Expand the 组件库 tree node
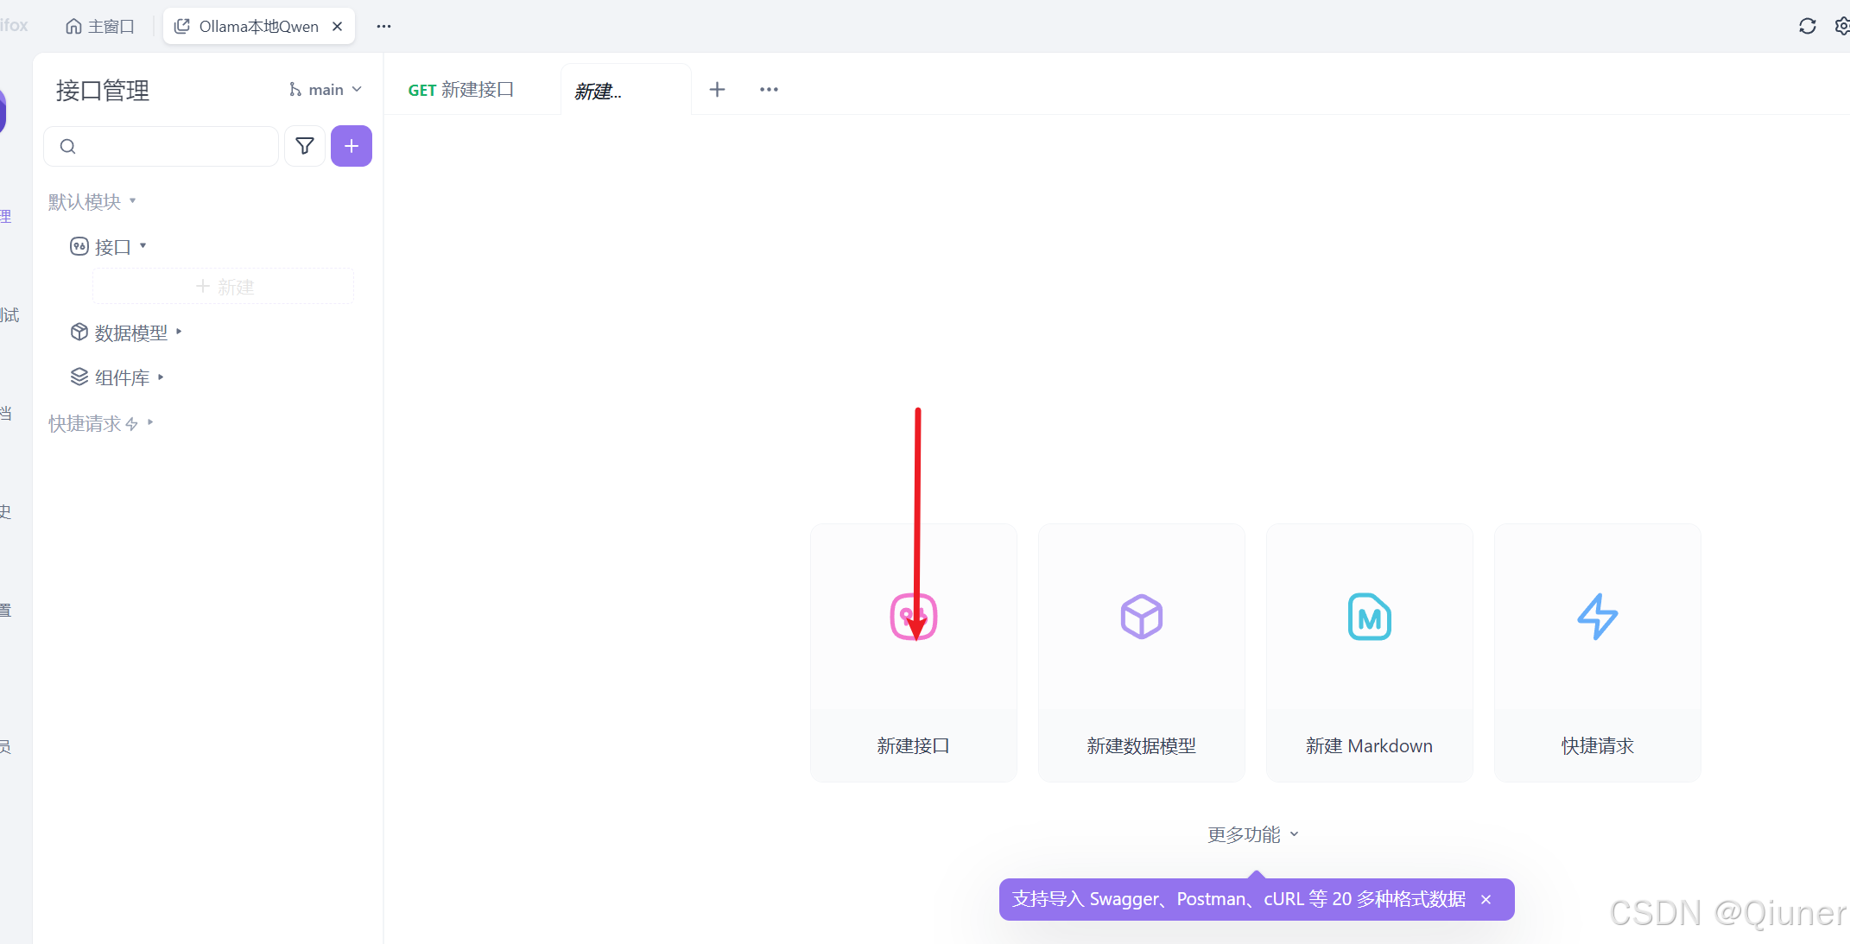1850x944 pixels. [x=122, y=377]
